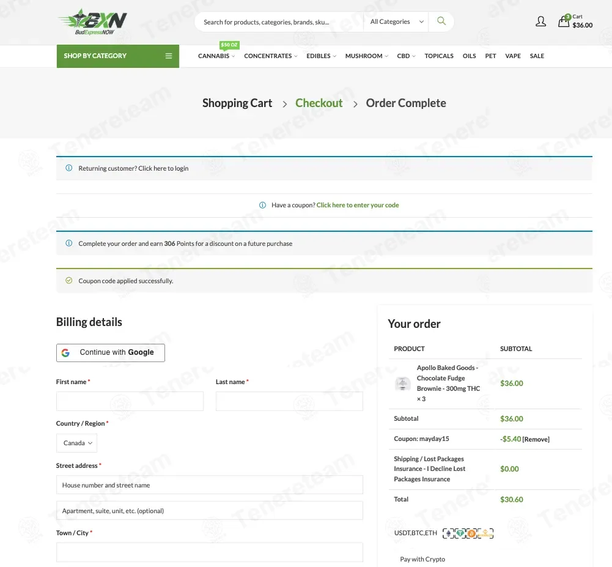Open the Vape menu item
Image resolution: width=612 pixels, height=567 pixels.
tap(513, 56)
